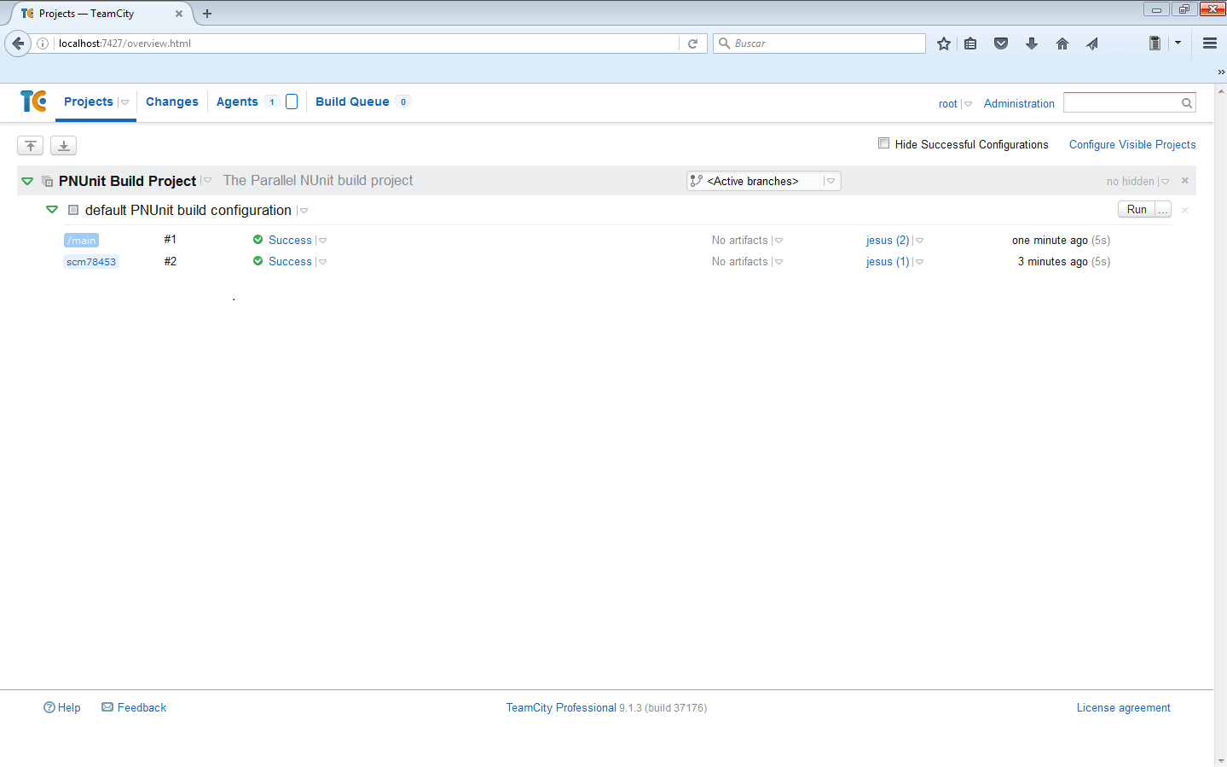The width and height of the screenshot is (1227, 767).
Task: Open the Success dropdown for build #1
Action: click(322, 241)
